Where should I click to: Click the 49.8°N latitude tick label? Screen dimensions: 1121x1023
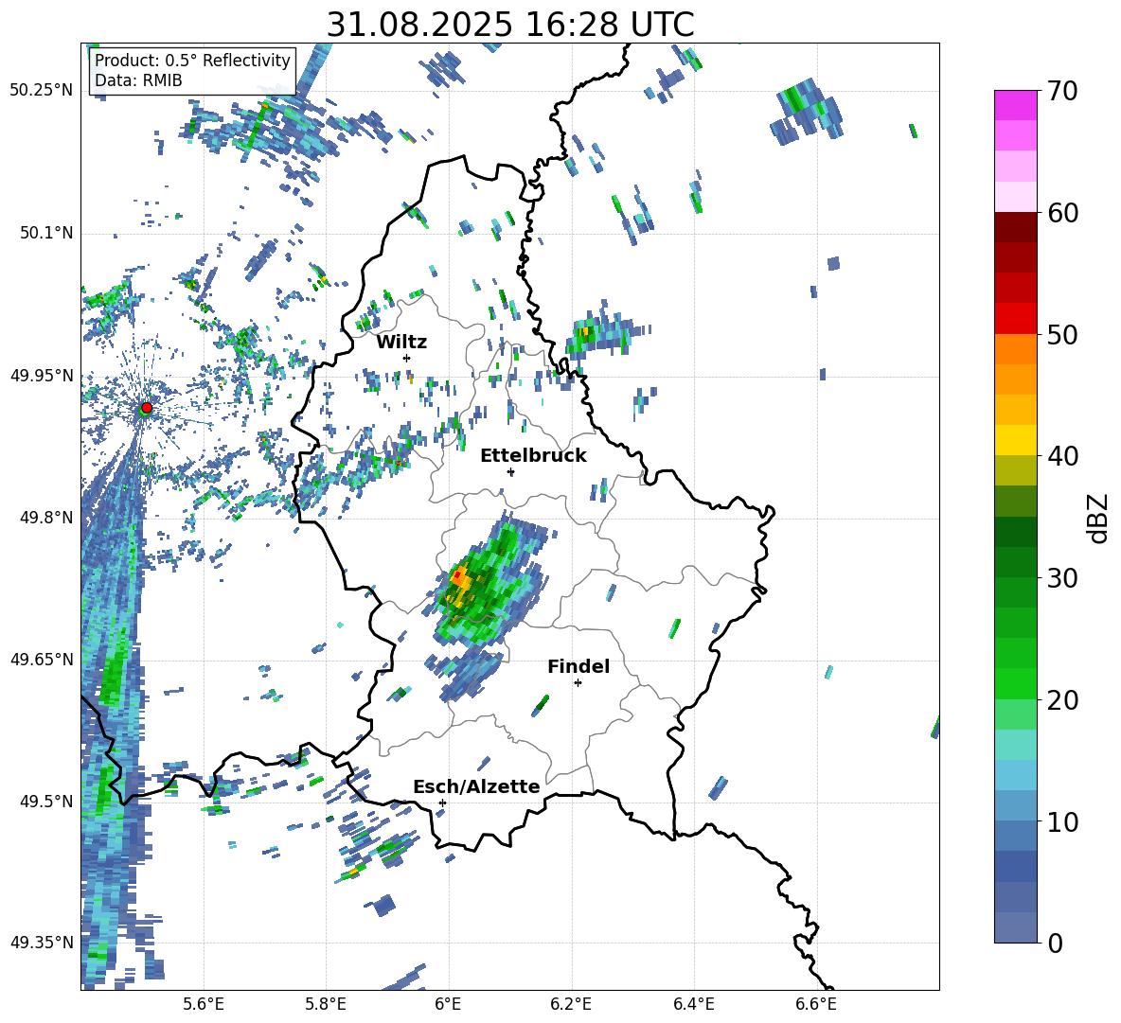[45, 518]
